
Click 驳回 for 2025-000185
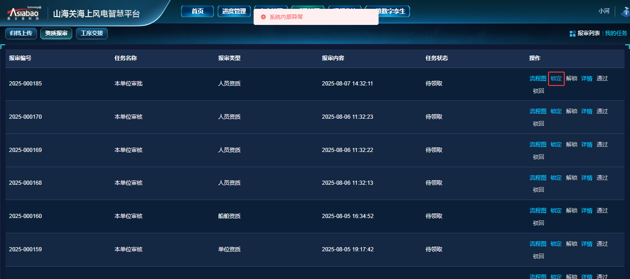tap(538, 91)
